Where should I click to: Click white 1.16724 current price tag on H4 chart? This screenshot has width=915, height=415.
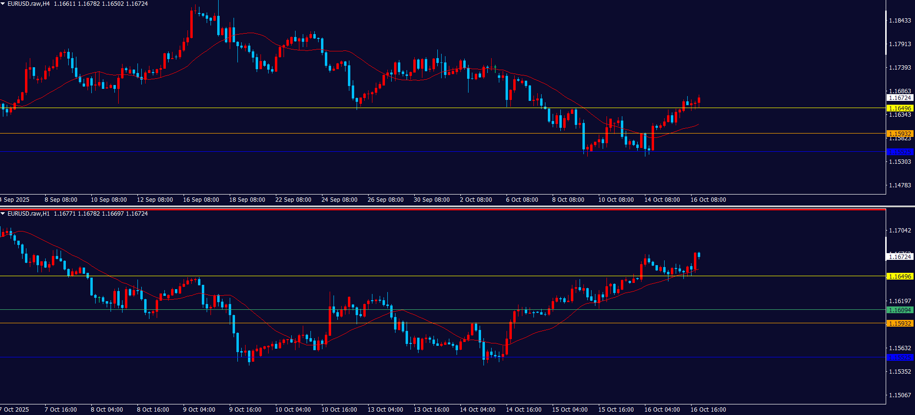click(x=900, y=98)
